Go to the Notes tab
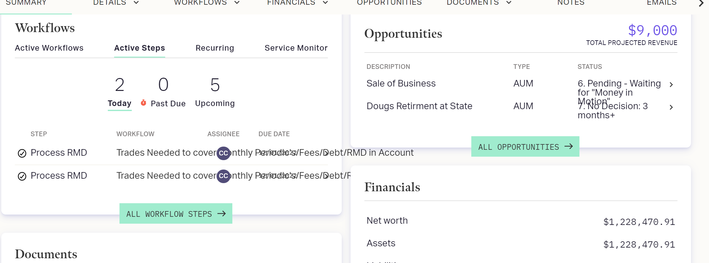Screen dimensions: 709x263 click(x=571, y=3)
